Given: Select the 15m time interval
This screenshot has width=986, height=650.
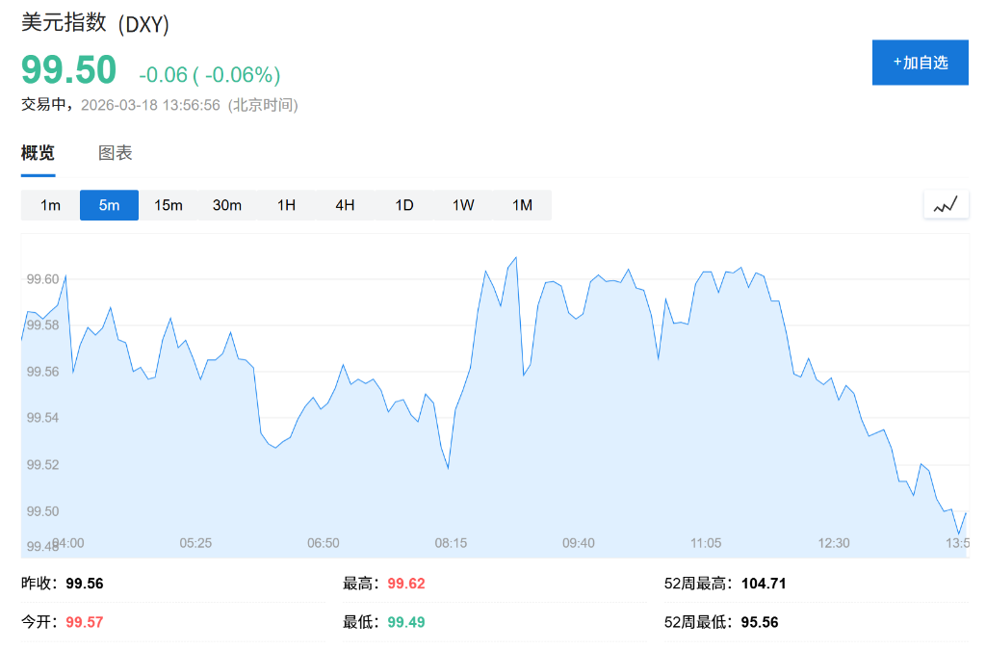Looking at the screenshot, I should [x=168, y=204].
